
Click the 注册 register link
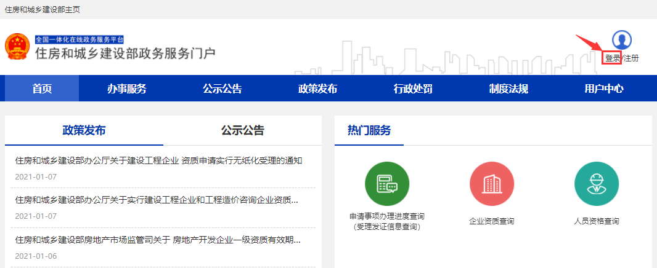[x=630, y=58]
